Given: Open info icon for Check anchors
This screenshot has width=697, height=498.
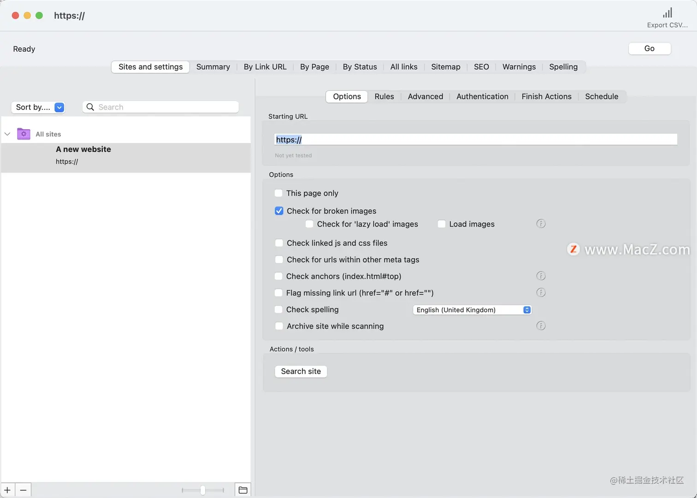Looking at the screenshot, I should point(541,276).
